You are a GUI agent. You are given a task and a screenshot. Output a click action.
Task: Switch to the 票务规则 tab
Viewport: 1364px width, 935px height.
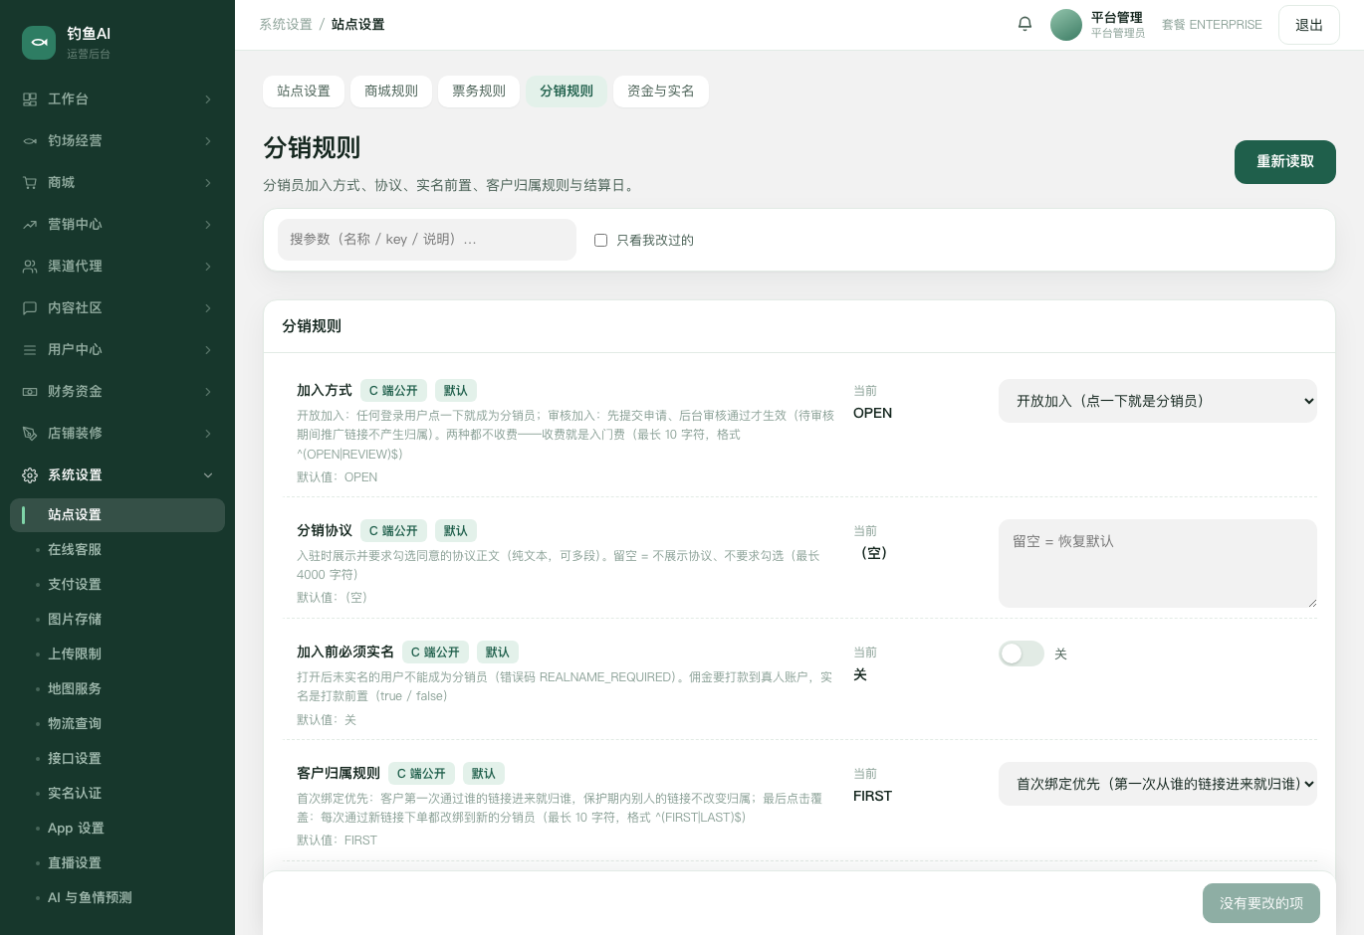pos(479,91)
